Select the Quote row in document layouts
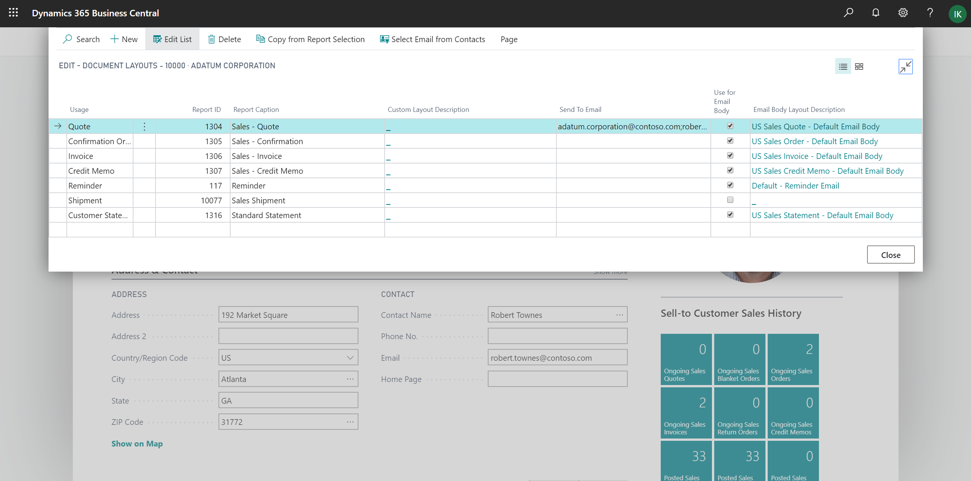The height and width of the screenshot is (481, 971). (79, 126)
